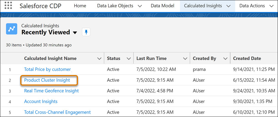Select the '6/10/2021, 12:10 PM' created date
Viewport: 278px width, 117px height.
click(254, 112)
